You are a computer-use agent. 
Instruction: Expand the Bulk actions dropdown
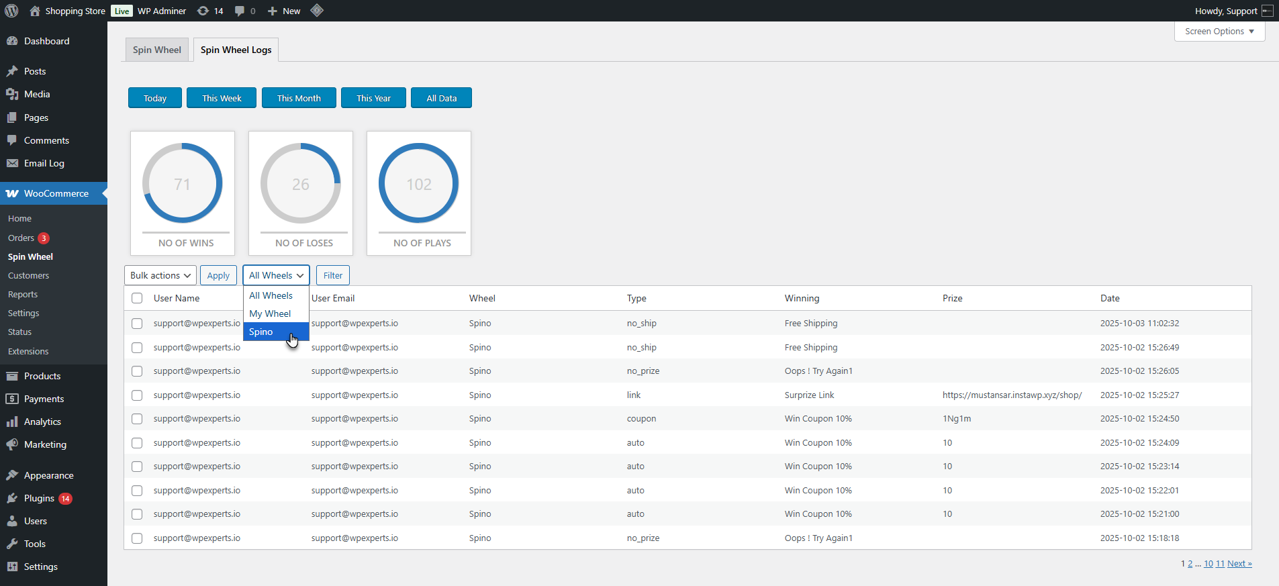tap(160, 275)
